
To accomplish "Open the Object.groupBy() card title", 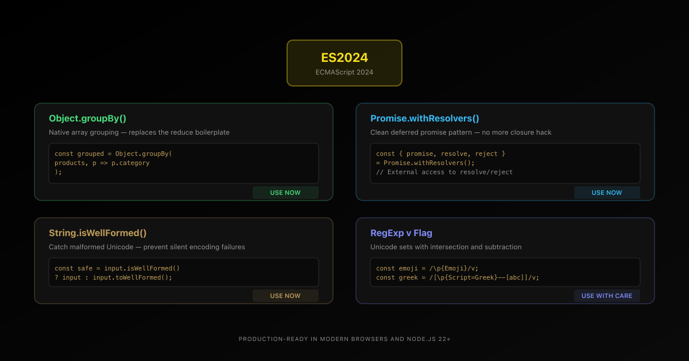I will pyautogui.click(x=87, y=119).
